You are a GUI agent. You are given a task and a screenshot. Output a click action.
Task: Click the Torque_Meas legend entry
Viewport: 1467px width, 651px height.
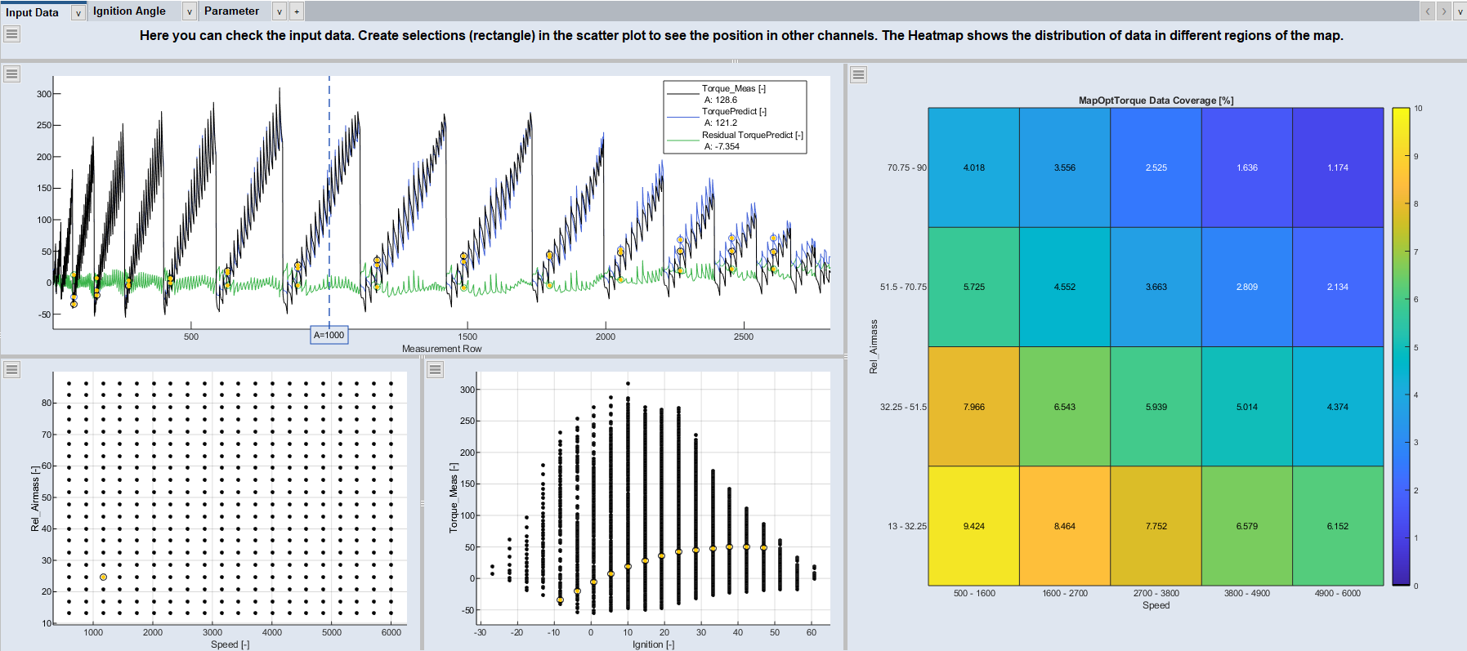pos(733,89)
